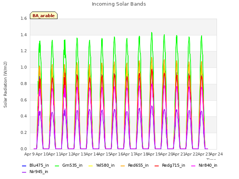The height and width of the screenshot is (179, 239).
Task: Toggle Blu475_in legend entry
Action: click(x=35, y=166)
